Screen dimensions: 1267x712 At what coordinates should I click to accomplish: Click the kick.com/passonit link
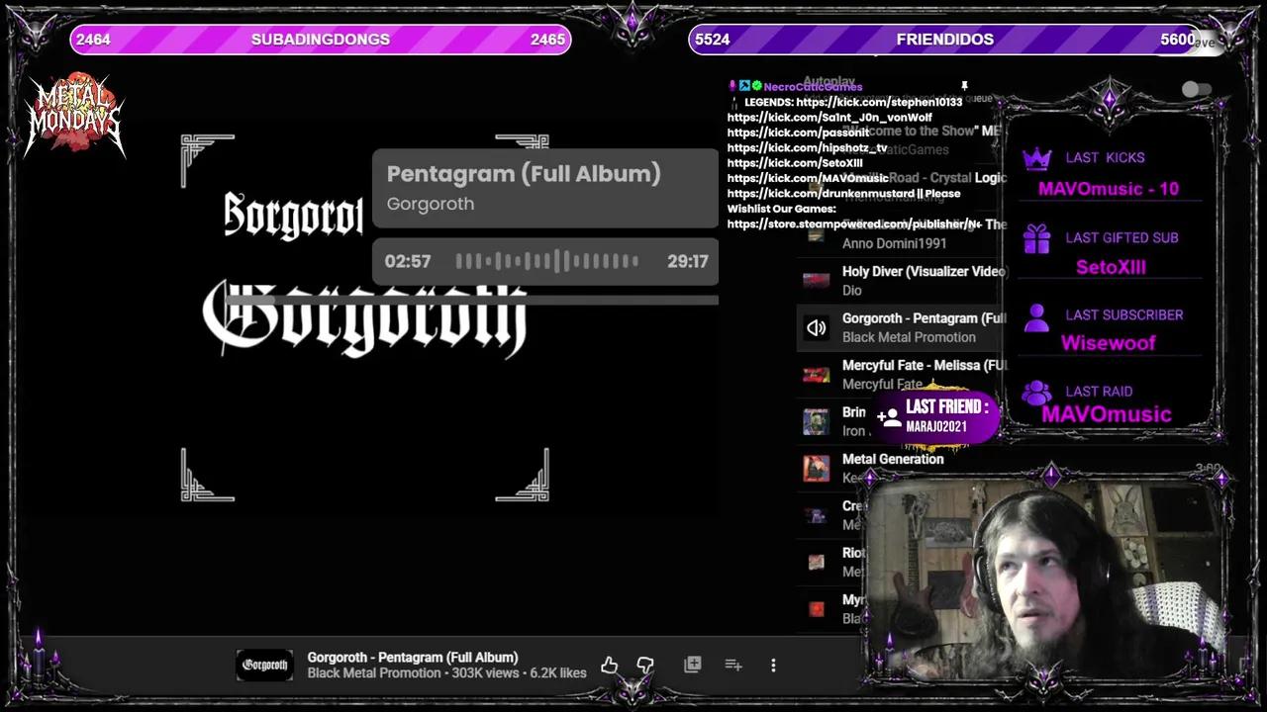[798, 133]
